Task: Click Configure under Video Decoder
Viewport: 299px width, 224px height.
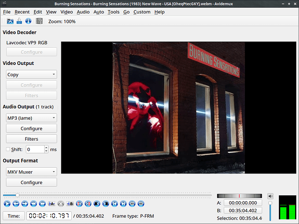Action: pyautogui.click(x=31, y=52)
